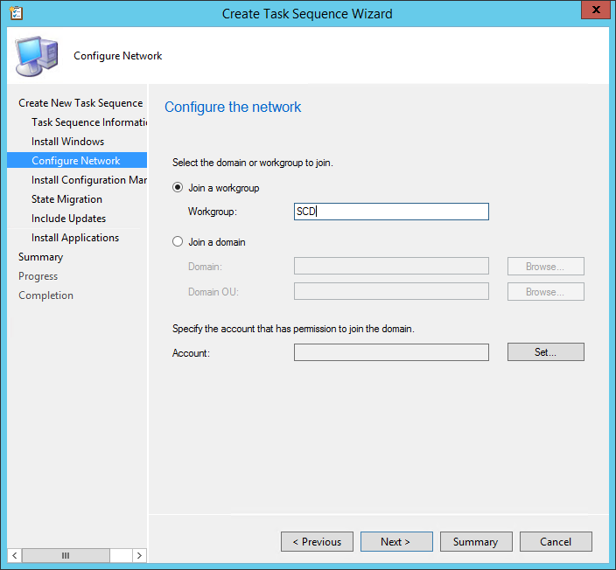Image resolution: width=616 pixels, height=570 pixels.
Task: Click inside the Workgroup text field
Action: pos(391,212)
